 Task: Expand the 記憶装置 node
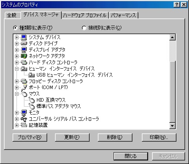tap(17, 125)
